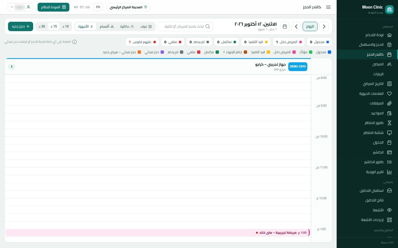Viewport: 398px width, 248px height.
Task: Open the المدينة المركز الرئيسي branch selector
Action: point(128,7)
